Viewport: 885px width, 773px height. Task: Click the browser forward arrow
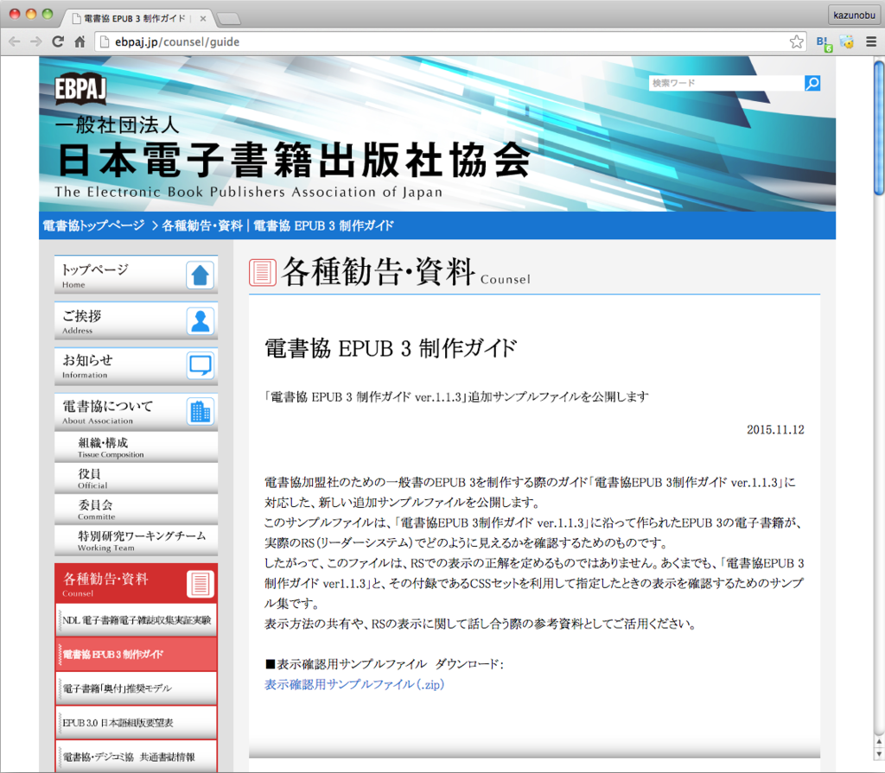tap(36, 41)
